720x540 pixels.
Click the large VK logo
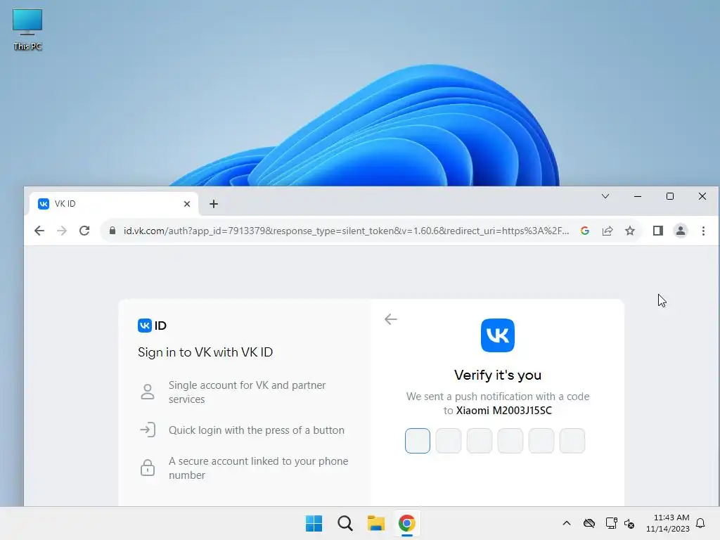(498, 335)
